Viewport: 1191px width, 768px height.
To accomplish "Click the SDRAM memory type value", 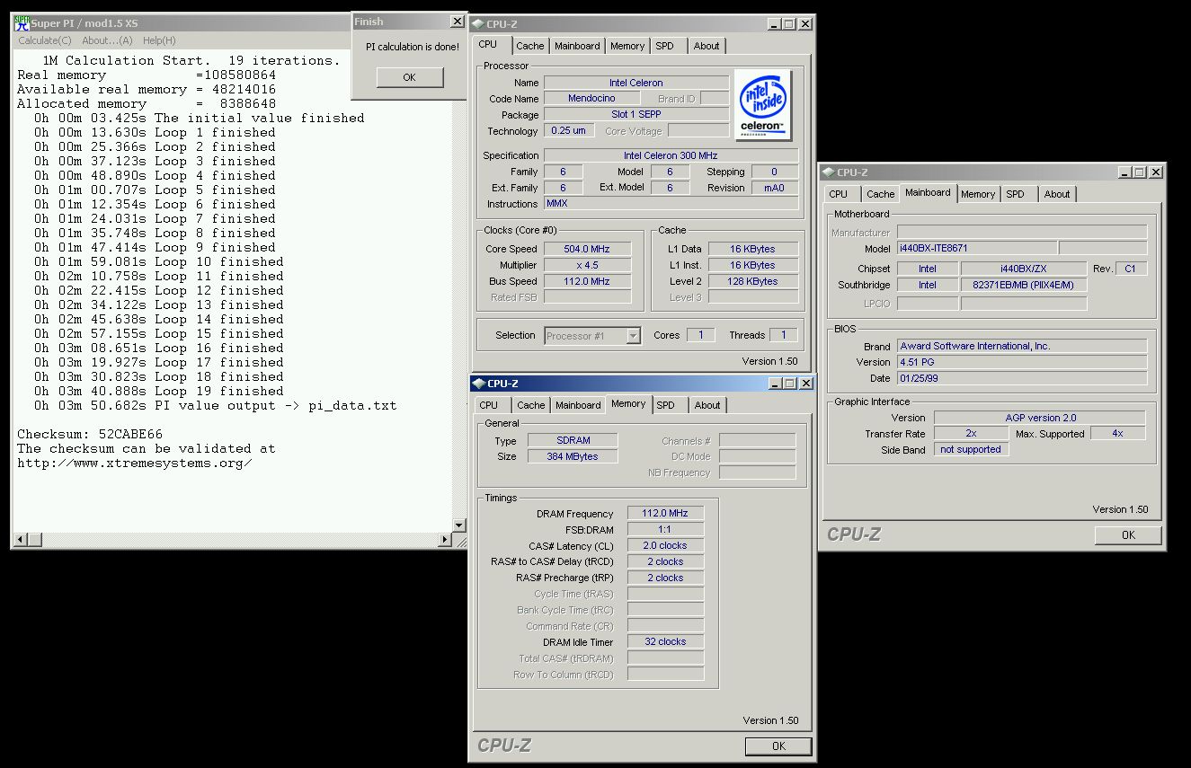I will (573, 440).
